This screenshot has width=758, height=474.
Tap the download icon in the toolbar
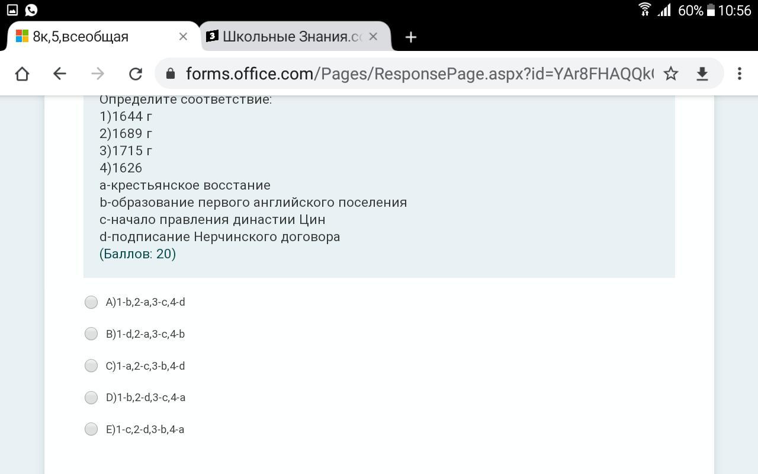[x=702, y=73]
